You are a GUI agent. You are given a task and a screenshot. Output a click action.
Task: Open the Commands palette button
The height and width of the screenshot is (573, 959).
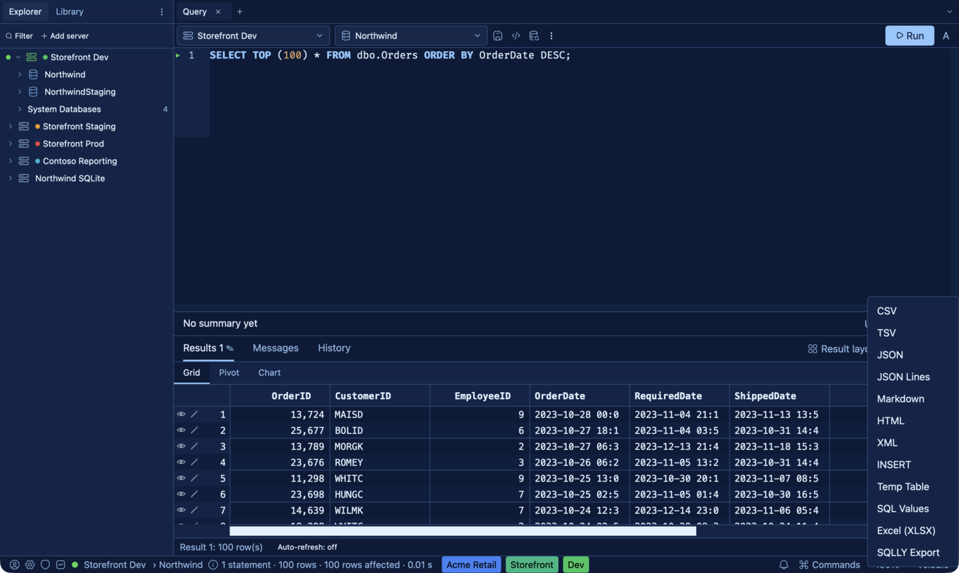pyautogui.click(x=830, y=565)
